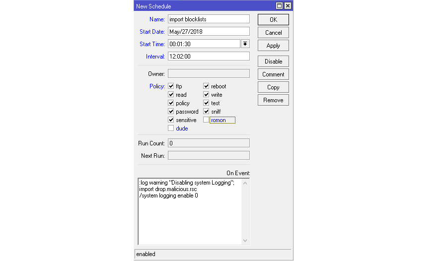The image size is (447, 261).
Task: Click the 'import drop.malicious.rsc' script line
Action: pos(168,189)
